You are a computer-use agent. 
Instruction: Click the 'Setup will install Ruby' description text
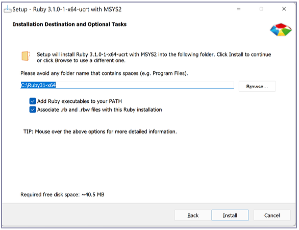tap(154, 57)
